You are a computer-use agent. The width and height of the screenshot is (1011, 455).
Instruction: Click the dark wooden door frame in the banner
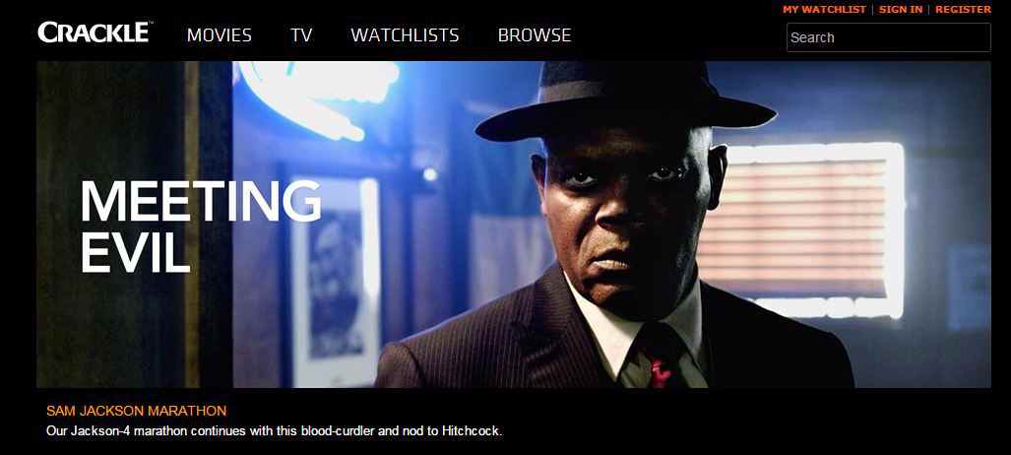pyautogui.click(x=192, y=224)
